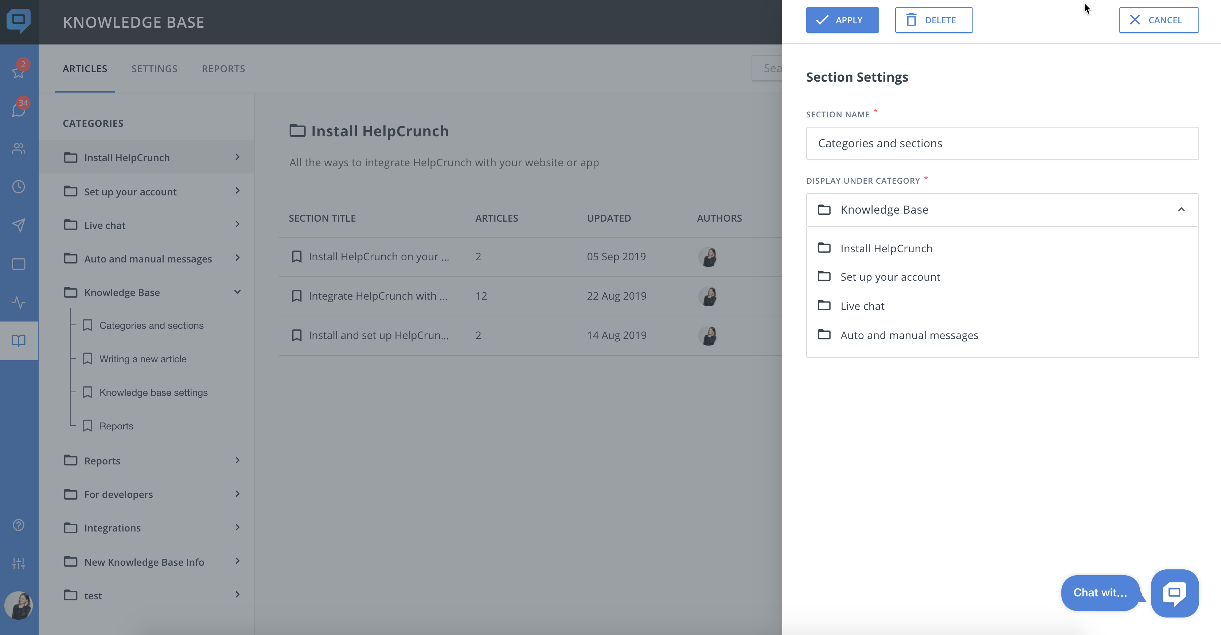
Task: Open the contacts people icon in sidebar
Action: coord(19,148)
